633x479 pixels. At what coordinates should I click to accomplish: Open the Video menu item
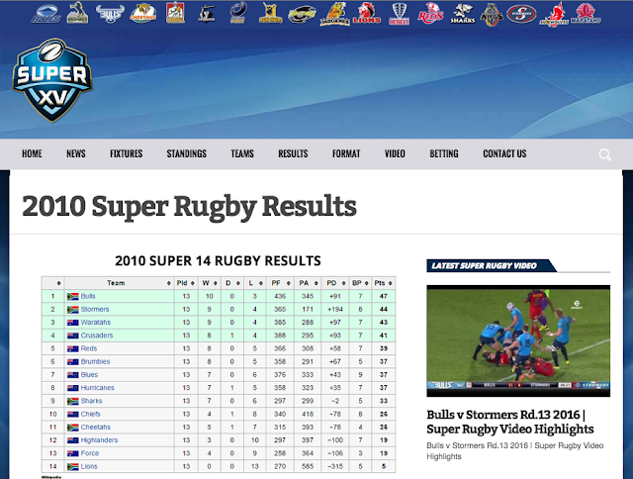tap(395, 153)
